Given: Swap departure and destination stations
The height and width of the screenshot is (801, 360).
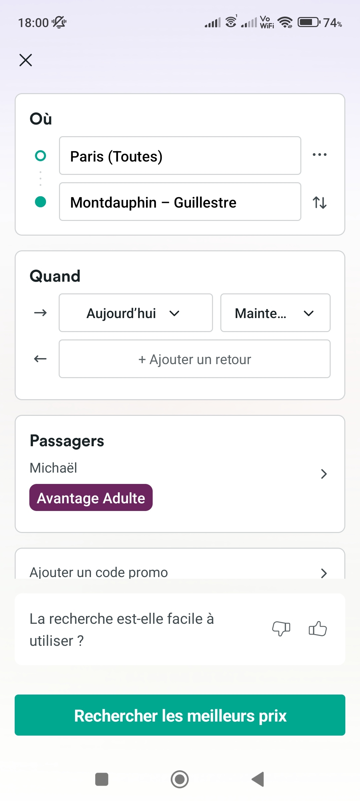Looking at the screenshot, I should pyautogui.click(x=319, y=202).
